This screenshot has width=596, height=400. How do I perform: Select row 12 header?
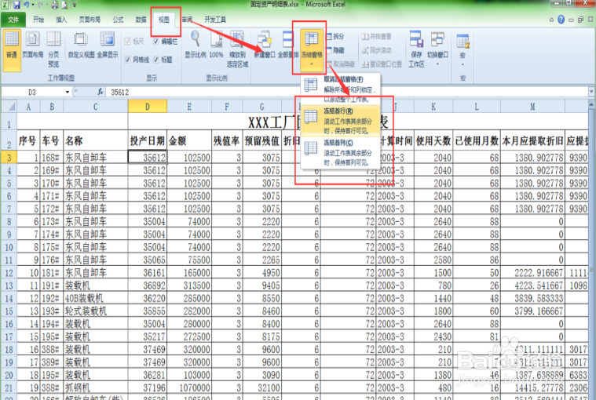tap(9, 272)
